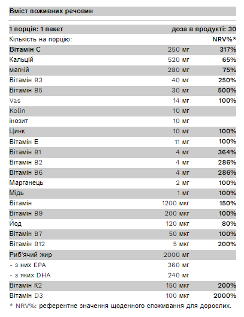Click the Йод row label

click(16, 223)
